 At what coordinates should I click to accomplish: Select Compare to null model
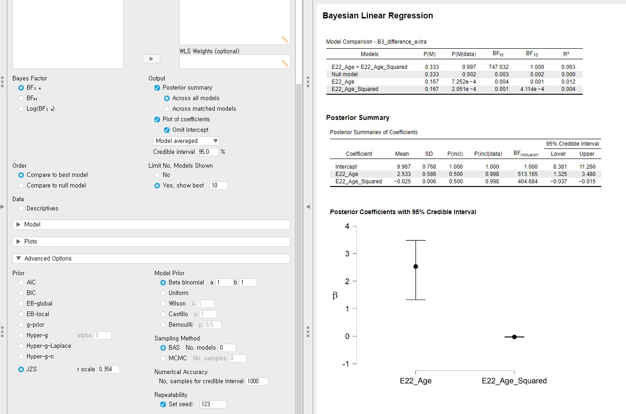pos(21,186)
